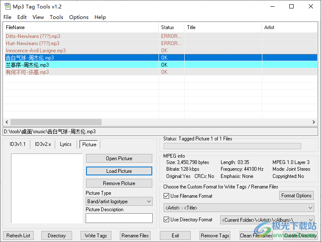Image resolution: width=321 pixels, height=242 pixels.
Task: Click the Directory button
Action: 57,235
